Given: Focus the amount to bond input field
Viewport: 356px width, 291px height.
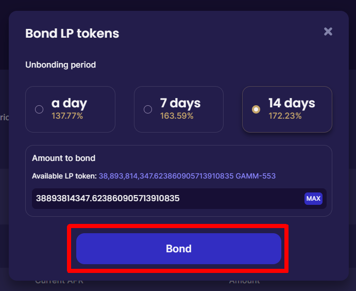Looking at the screenshot, I should tap(168, 199).
